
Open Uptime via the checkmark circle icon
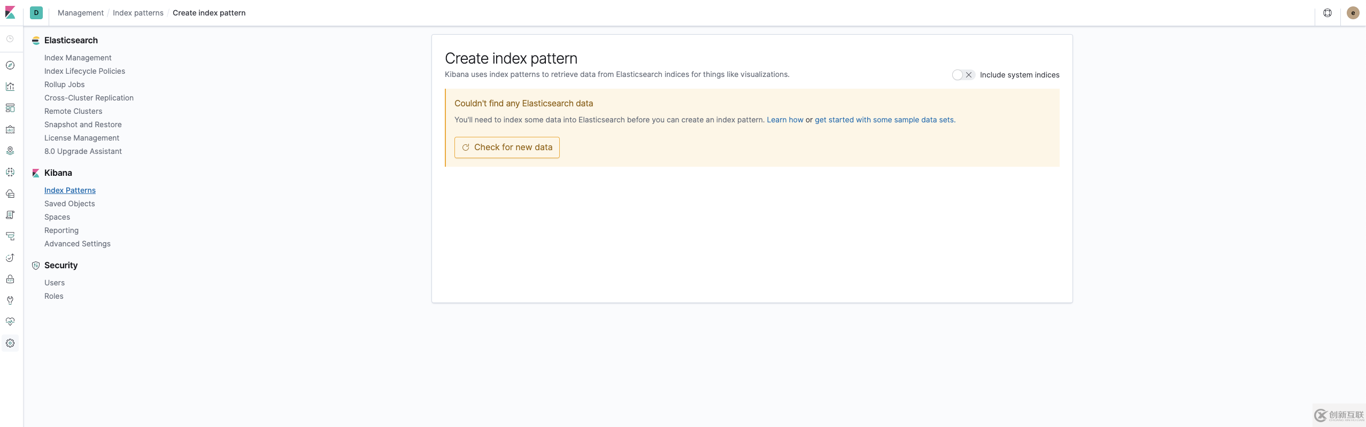pyautogui.click(x=10, y=258)
